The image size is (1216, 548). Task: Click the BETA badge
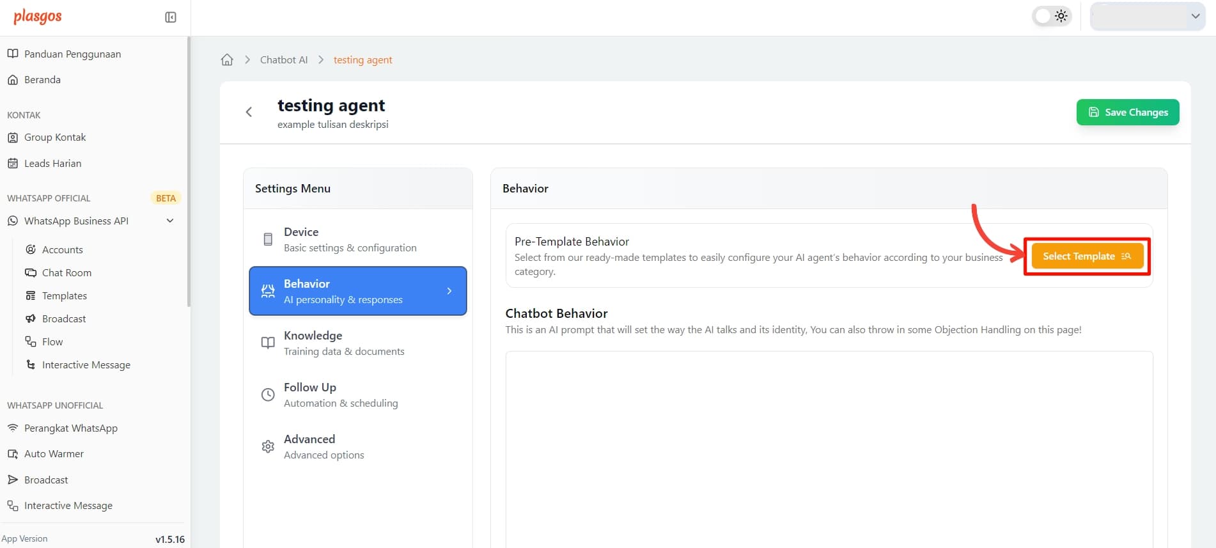tap(166, 198)
